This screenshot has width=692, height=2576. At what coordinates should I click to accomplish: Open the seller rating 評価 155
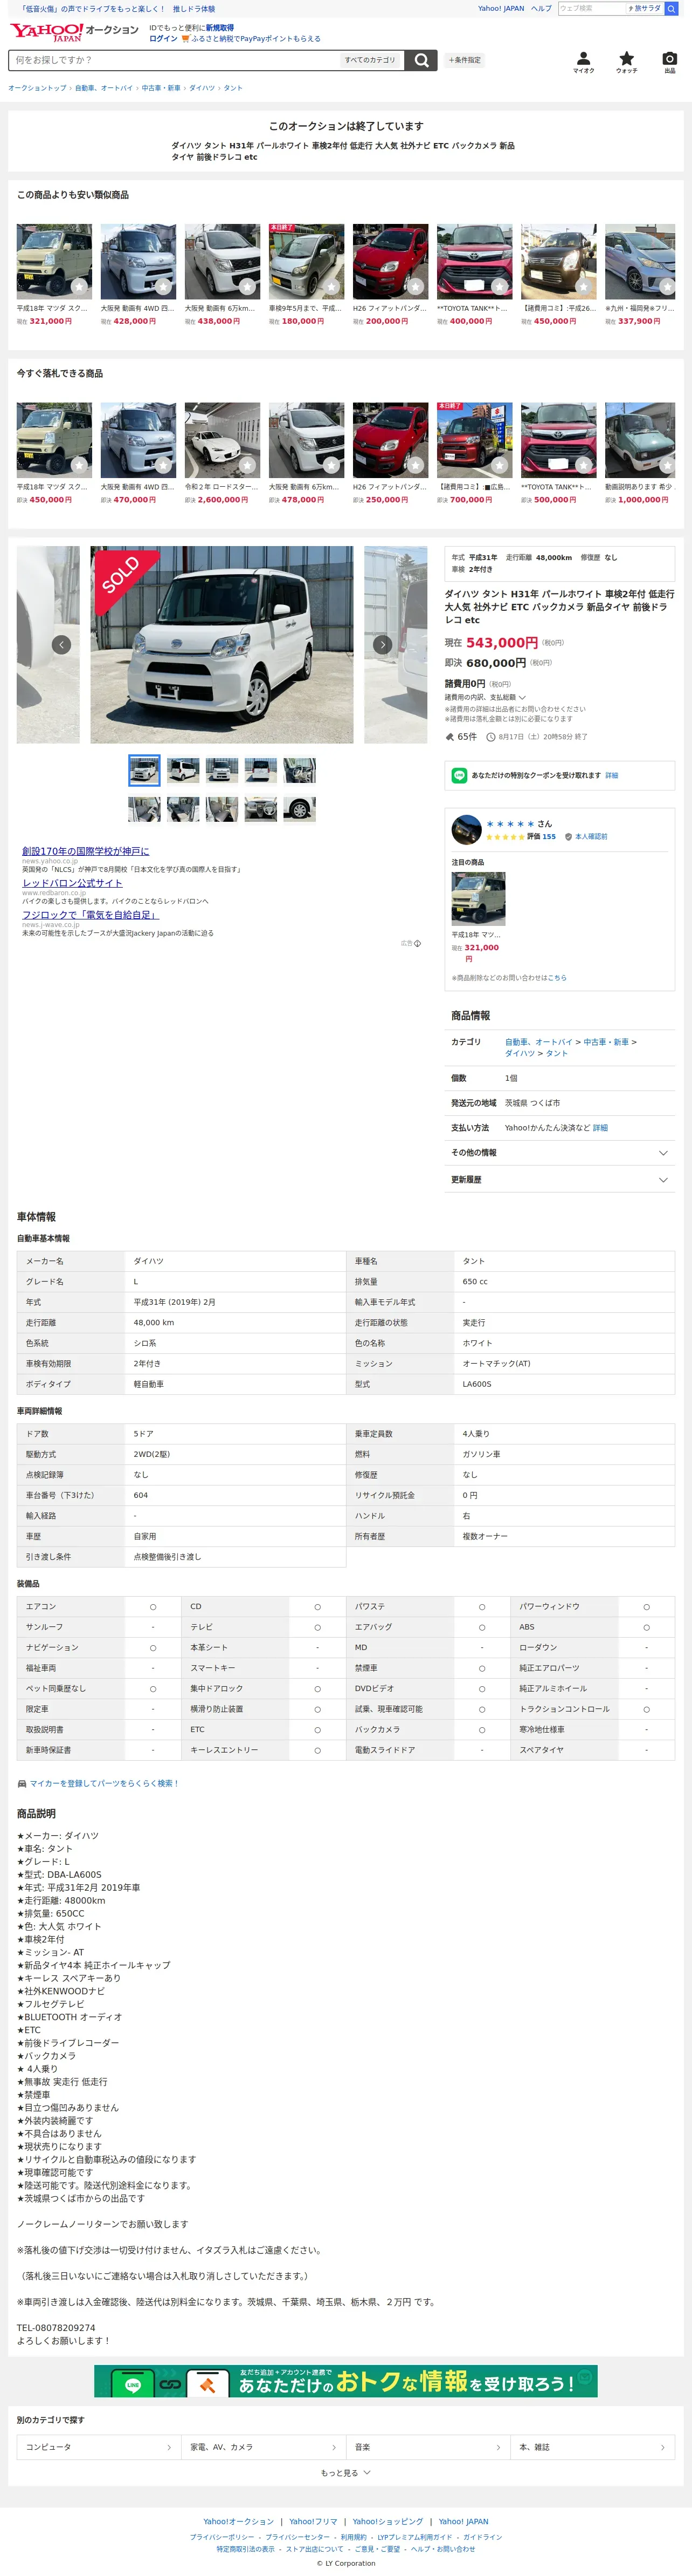pyautogui.click(x=541, y=837)
